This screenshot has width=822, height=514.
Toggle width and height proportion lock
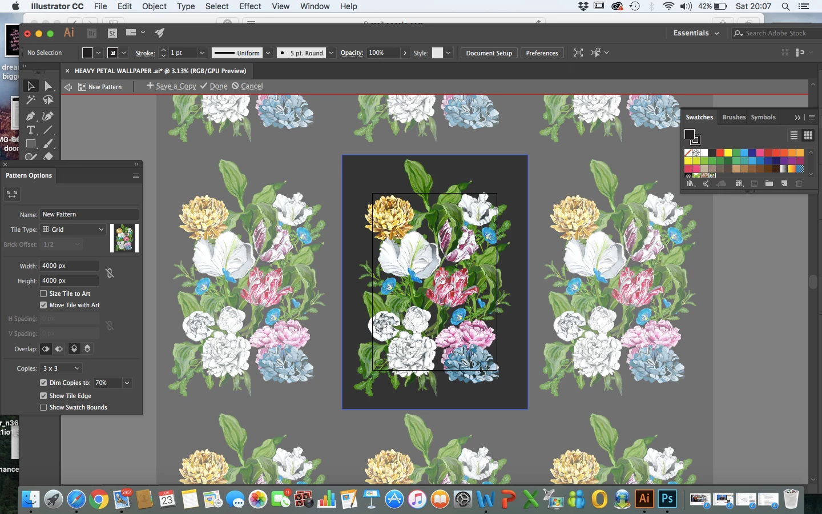[110, 273]
